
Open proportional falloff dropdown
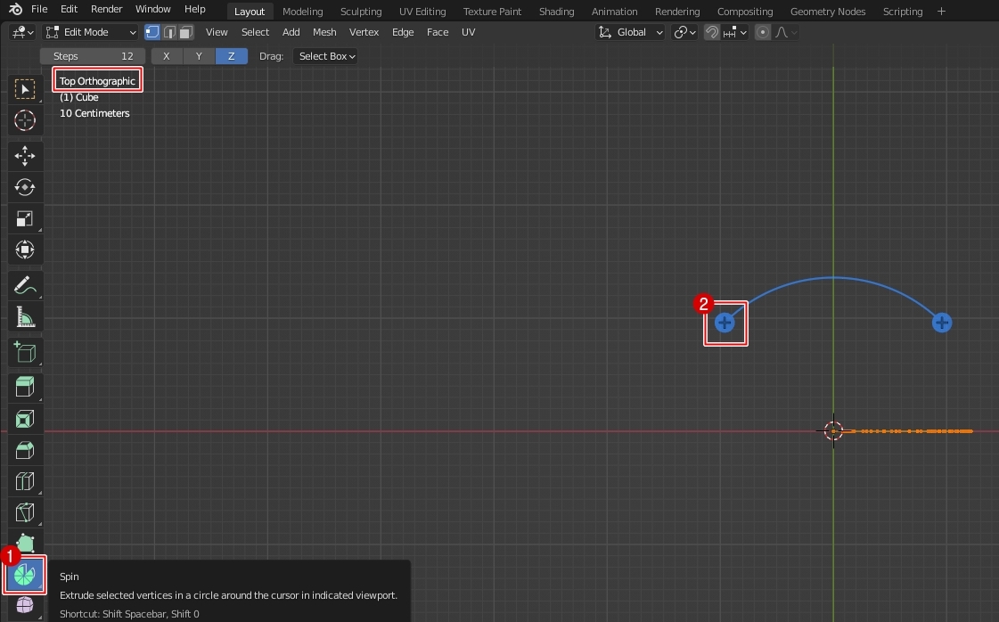coord(786,32)
